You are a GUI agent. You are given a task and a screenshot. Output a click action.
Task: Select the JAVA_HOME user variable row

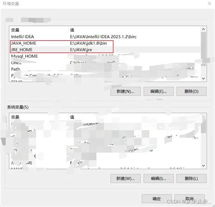click(105, 43)
